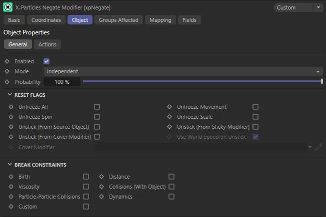Click the Probability keyframe diamond

7,81
